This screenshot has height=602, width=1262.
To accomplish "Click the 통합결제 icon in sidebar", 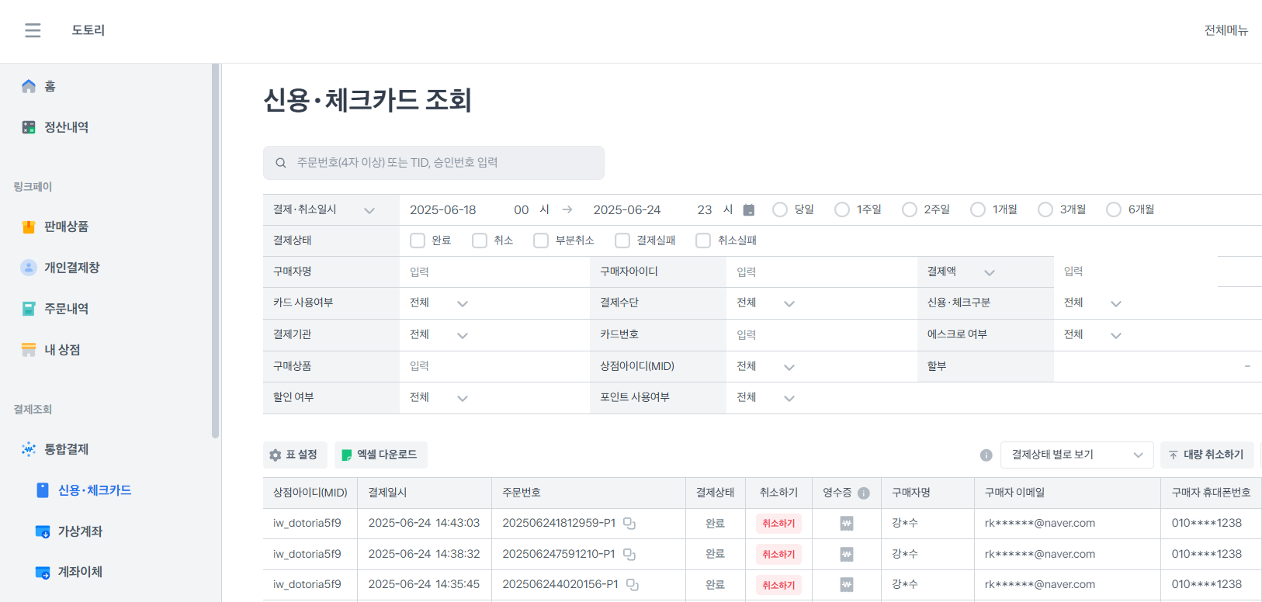I will pyautogui.click(x=29, y=449).
